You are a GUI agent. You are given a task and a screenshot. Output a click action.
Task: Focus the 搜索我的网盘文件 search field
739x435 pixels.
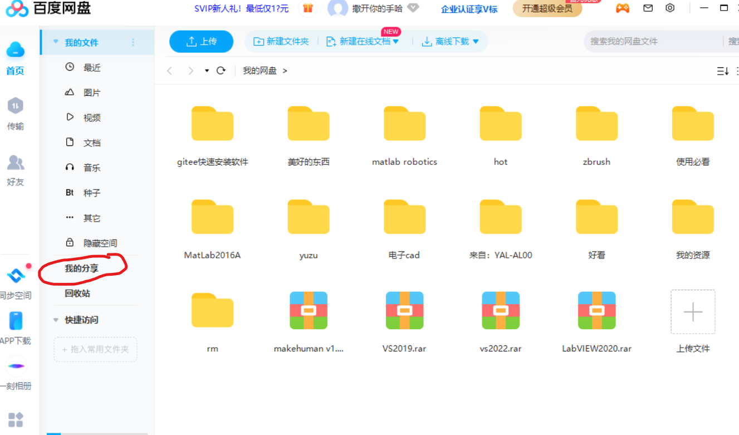tap(654, 41)
